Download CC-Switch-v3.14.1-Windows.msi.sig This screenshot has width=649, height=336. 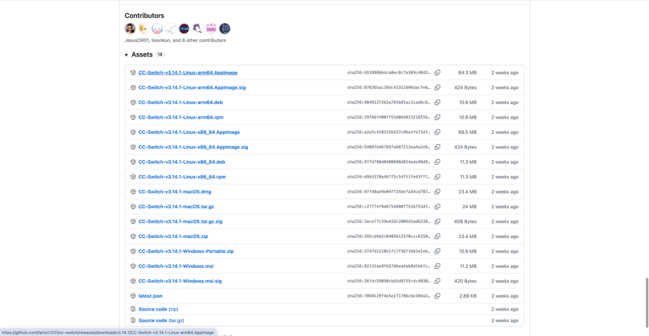(180, 281)
